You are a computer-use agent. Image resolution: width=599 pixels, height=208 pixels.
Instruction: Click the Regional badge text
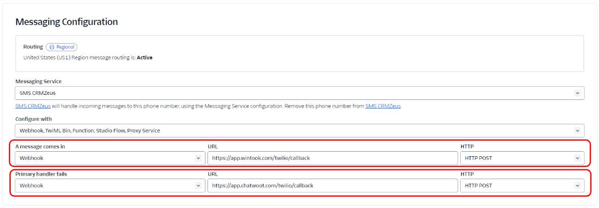tap(65, 47)
